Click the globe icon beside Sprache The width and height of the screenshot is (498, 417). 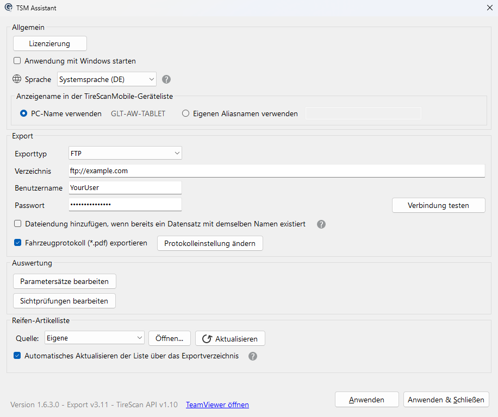click(17, 79)
